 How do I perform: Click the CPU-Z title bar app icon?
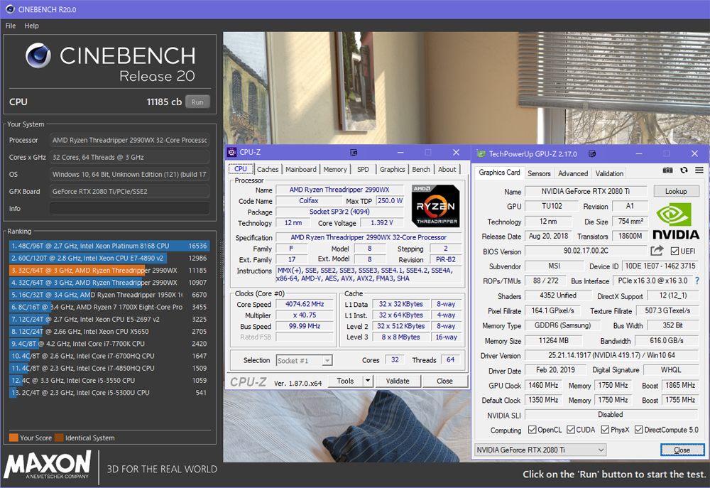point(231,153)
